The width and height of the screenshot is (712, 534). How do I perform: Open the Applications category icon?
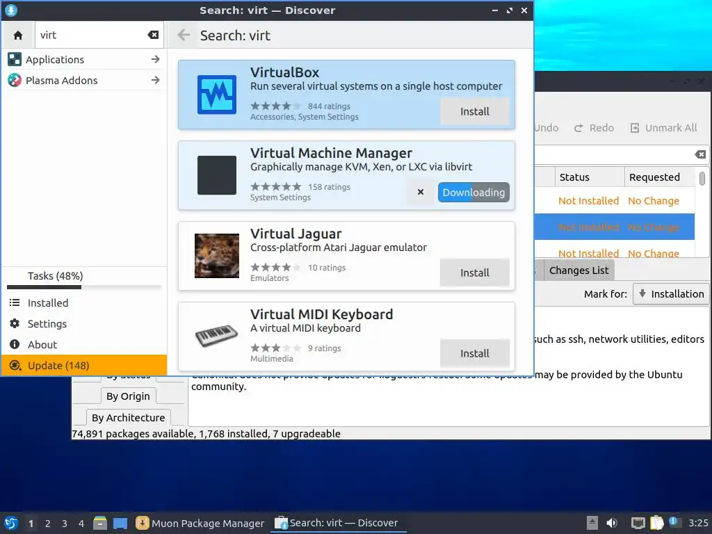point(15,59)
